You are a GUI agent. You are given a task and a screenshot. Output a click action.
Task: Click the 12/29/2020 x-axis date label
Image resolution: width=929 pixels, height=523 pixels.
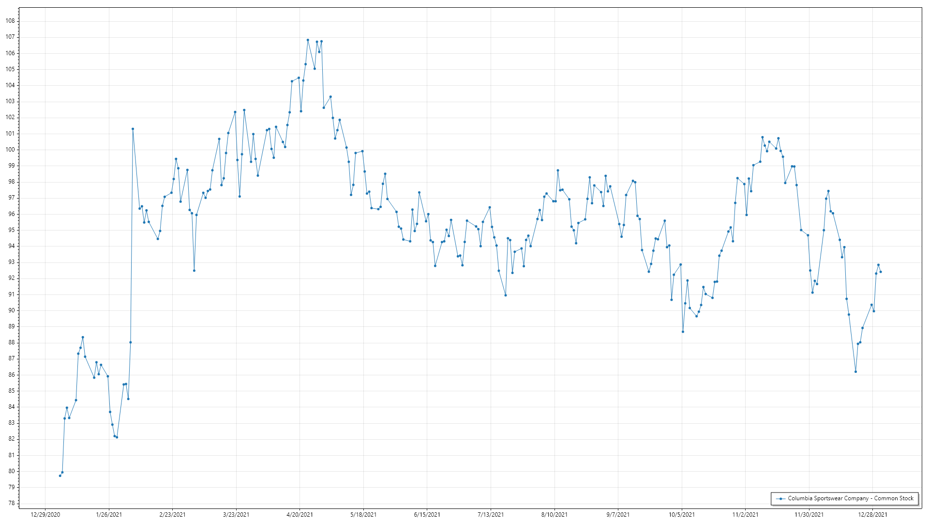[45, 514]
